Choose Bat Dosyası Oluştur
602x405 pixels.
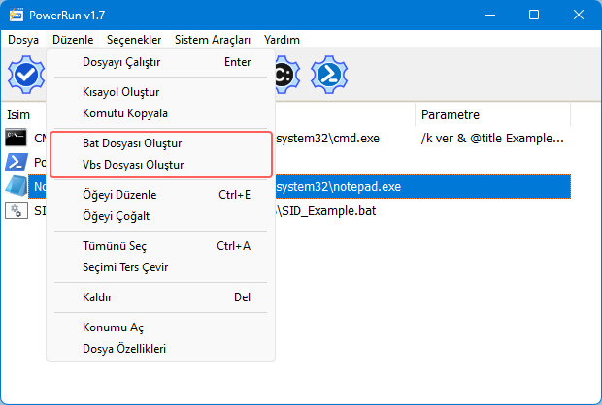pos(160,143)
